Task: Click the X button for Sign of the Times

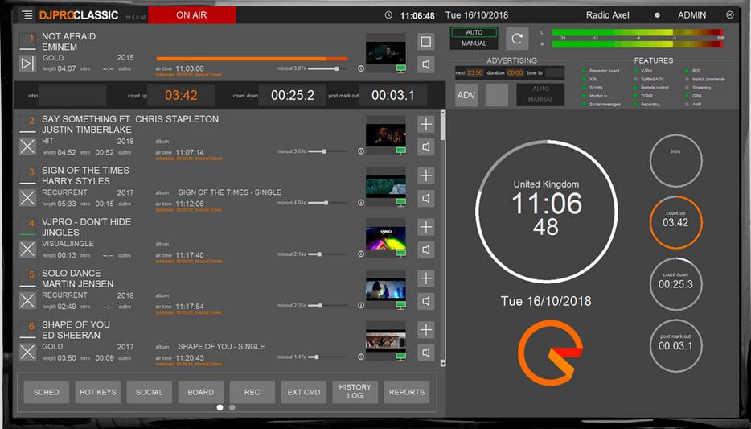Action: click(28, 197)
